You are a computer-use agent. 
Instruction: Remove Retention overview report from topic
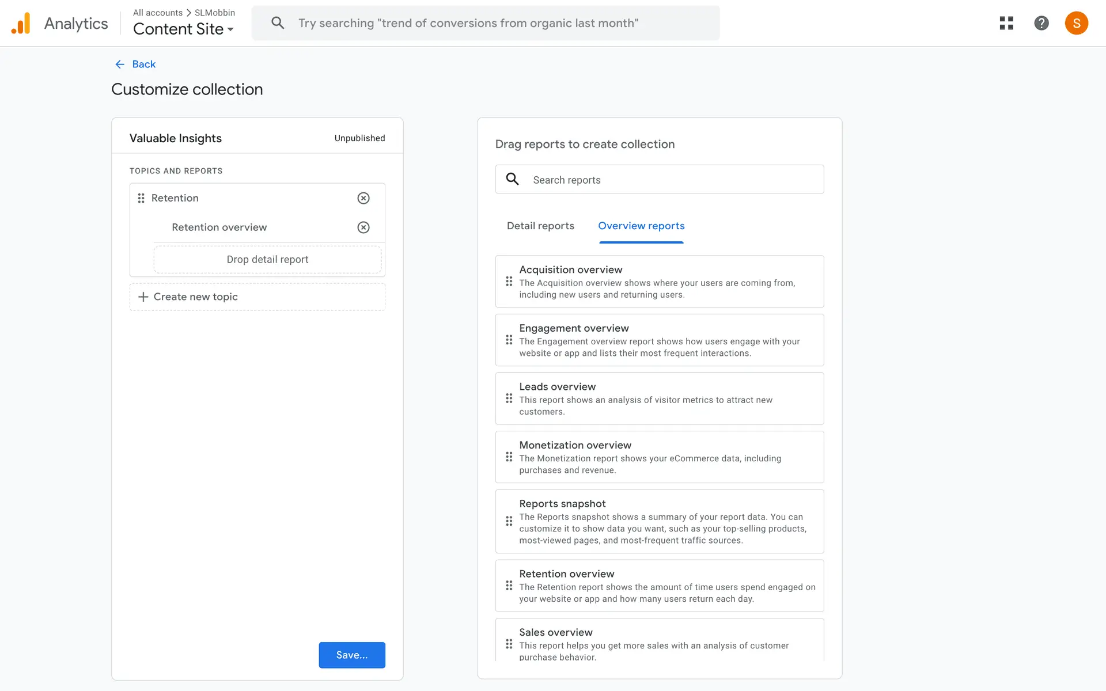pyautogui.click(x=363, y=227)
